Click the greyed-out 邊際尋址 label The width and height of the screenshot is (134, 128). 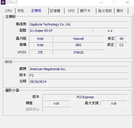32,109
